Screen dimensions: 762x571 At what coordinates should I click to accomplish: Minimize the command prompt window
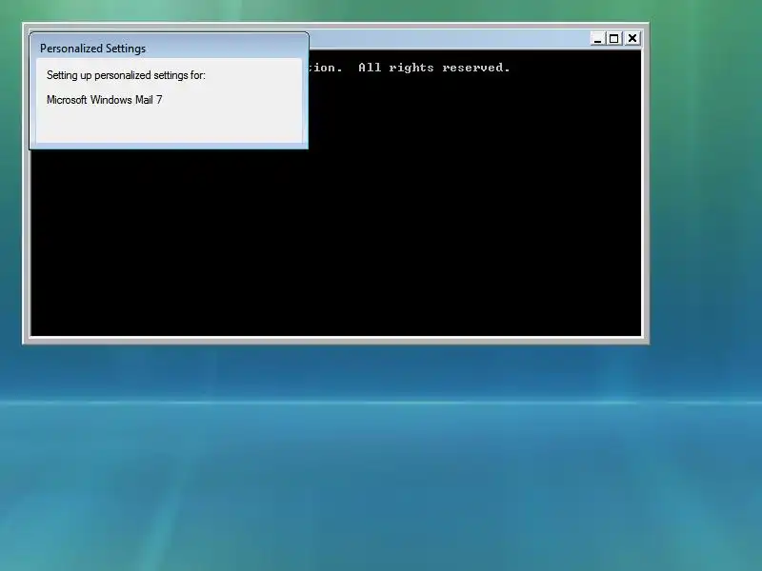(598, 39)
